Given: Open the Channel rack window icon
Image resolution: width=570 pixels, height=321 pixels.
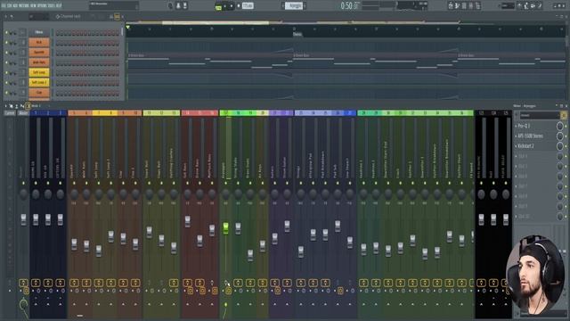Looking at the screenshot, I should click(464, 5).
